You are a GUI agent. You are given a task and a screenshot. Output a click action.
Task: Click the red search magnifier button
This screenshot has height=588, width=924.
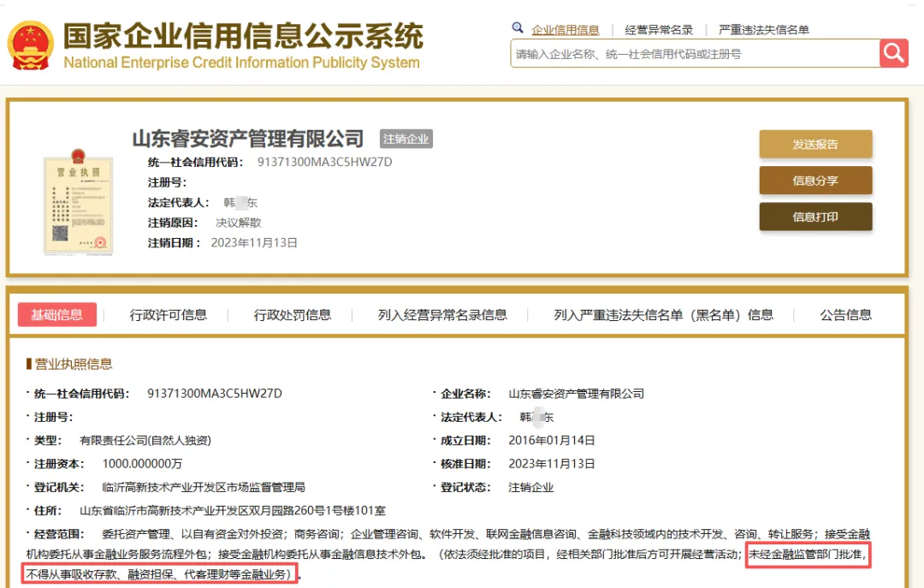[894, 54]
